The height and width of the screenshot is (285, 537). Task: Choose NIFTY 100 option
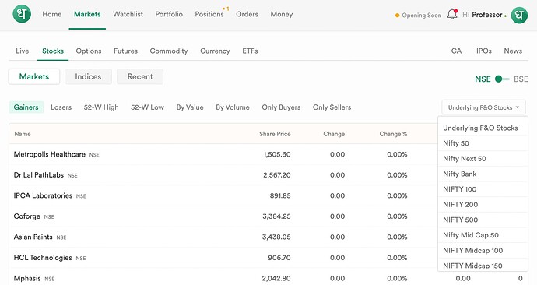click(483, 189)
